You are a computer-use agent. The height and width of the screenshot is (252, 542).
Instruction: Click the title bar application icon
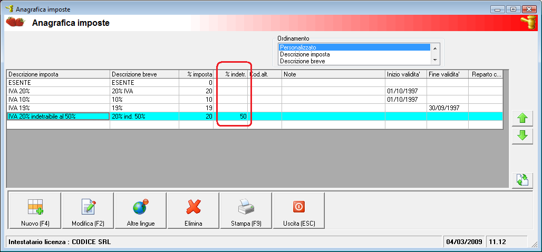tap(9, 8)
